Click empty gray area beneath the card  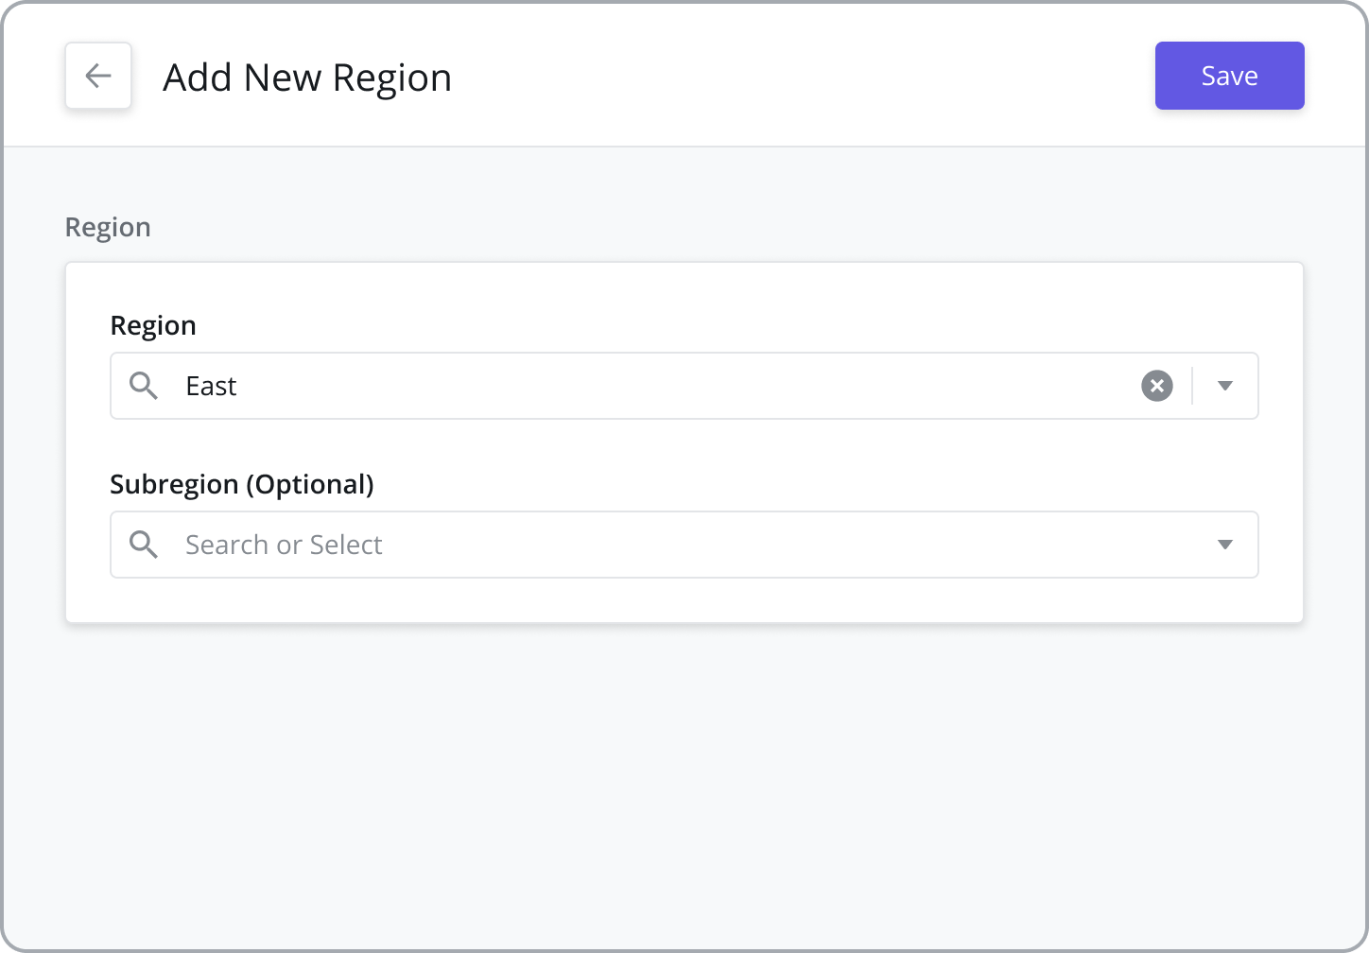click(x=684, y=785)
